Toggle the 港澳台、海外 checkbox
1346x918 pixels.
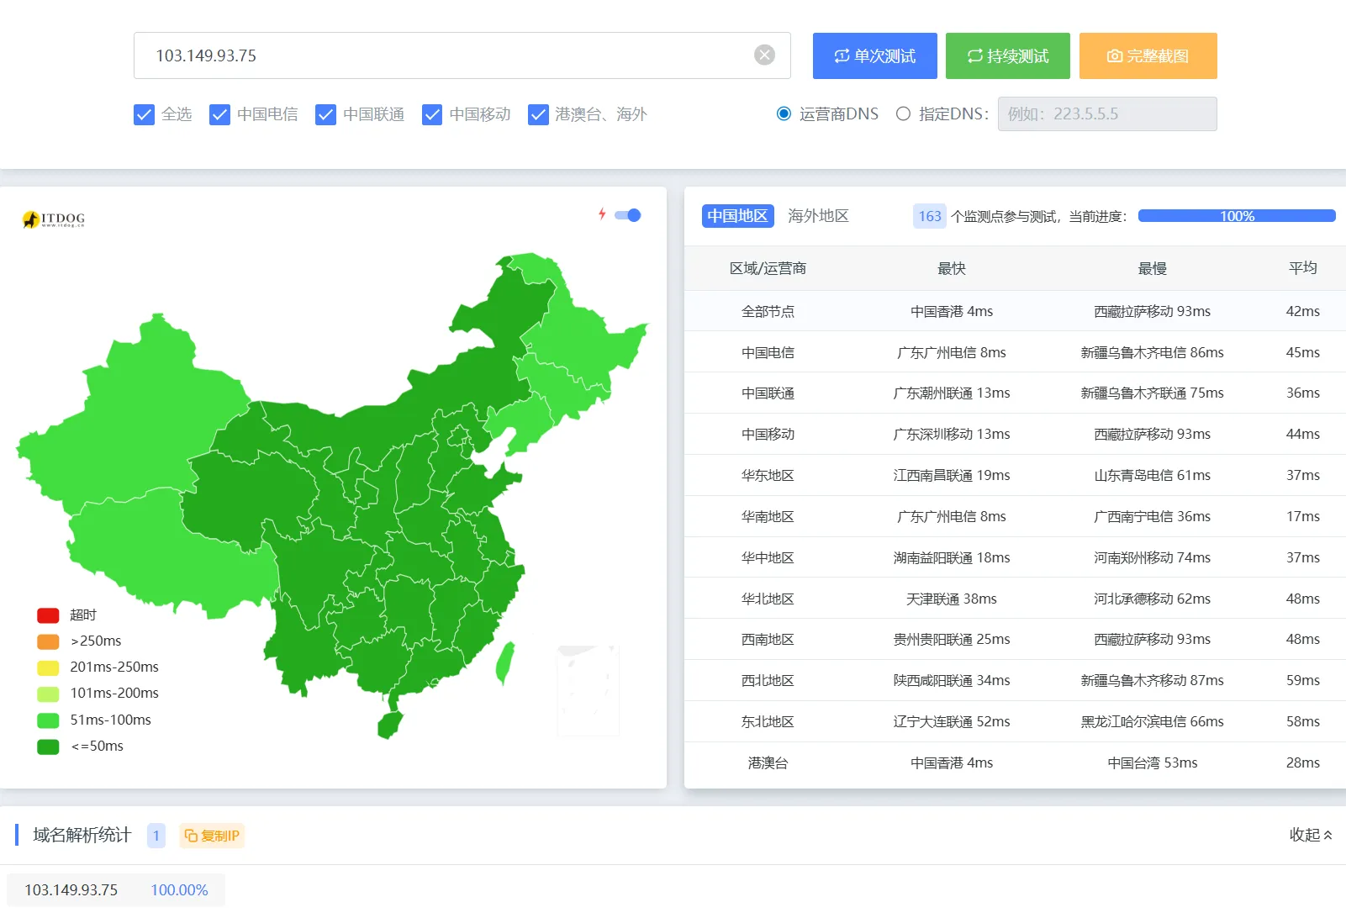538,114
